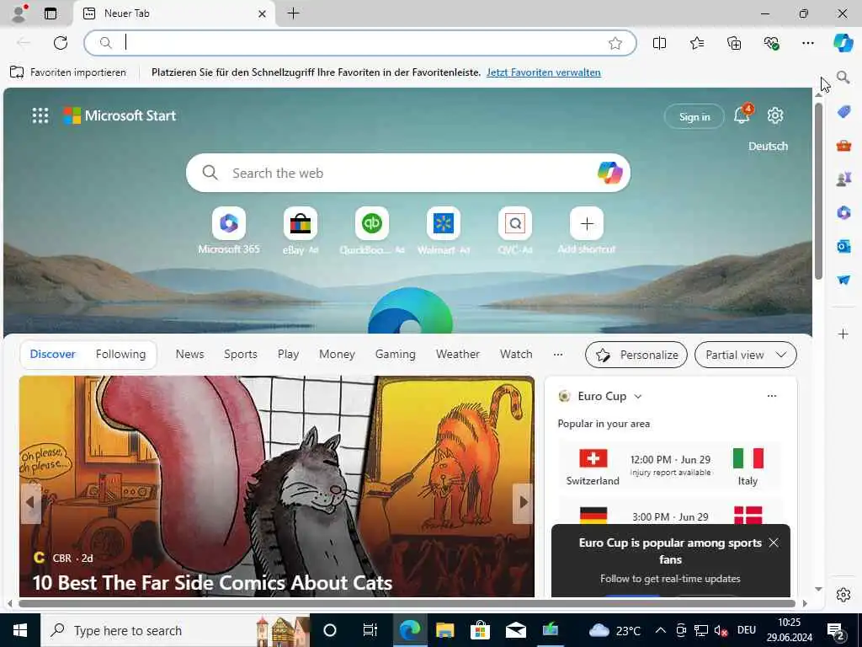The width and height of the screenshot is (862, 647).
Task: Open Copilot icon in toolbar
Action: [x=843, y=43]
